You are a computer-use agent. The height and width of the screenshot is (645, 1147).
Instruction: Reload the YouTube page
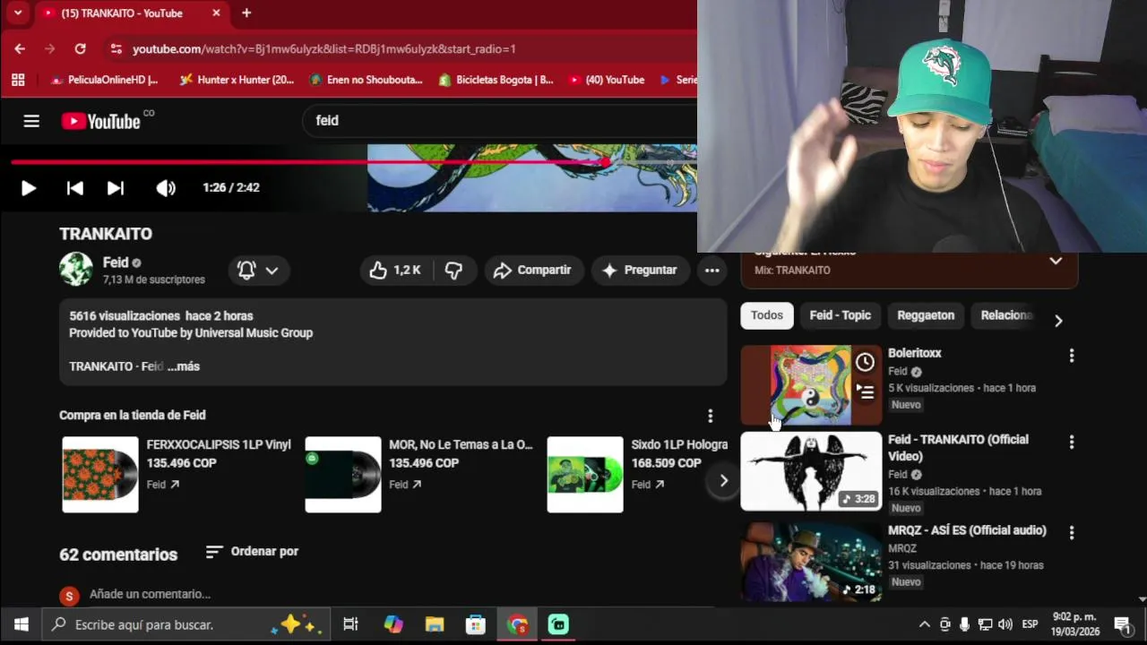click(80, 49)
